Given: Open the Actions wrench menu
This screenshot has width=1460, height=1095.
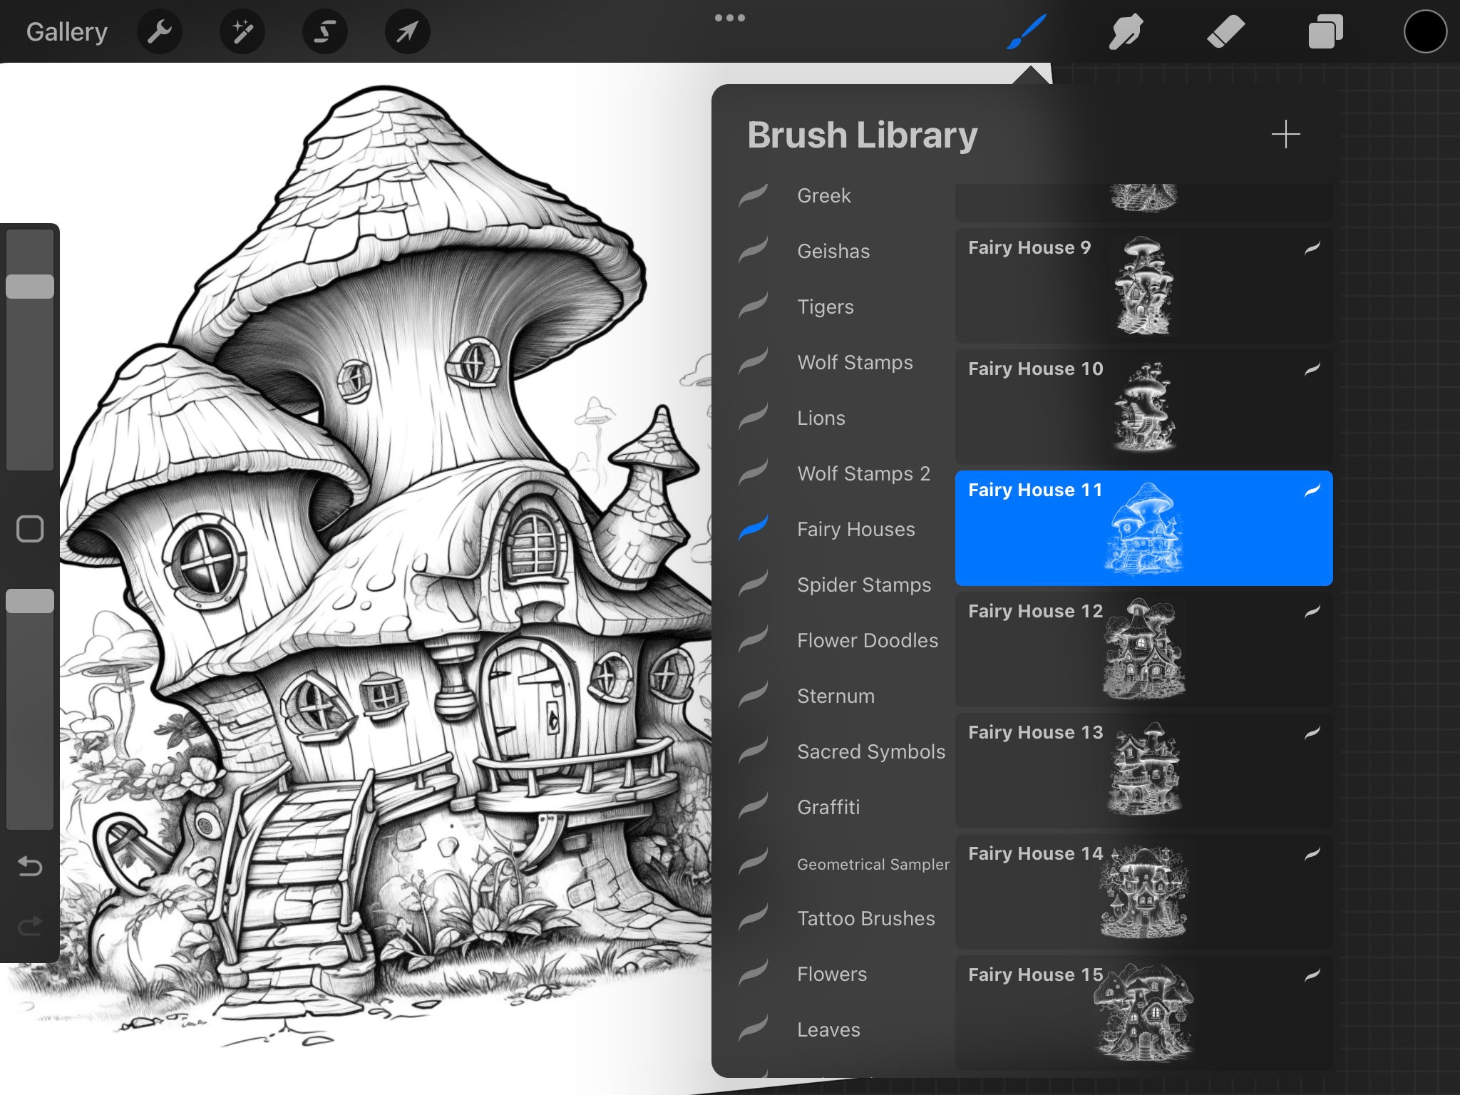Looking at the screenshot, I should [160, 31].
